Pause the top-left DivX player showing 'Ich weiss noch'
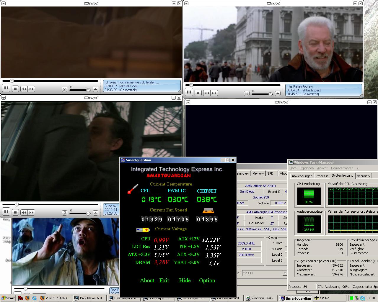The height and width of the screenshot is (302, 378). click(x=6, y=88)
